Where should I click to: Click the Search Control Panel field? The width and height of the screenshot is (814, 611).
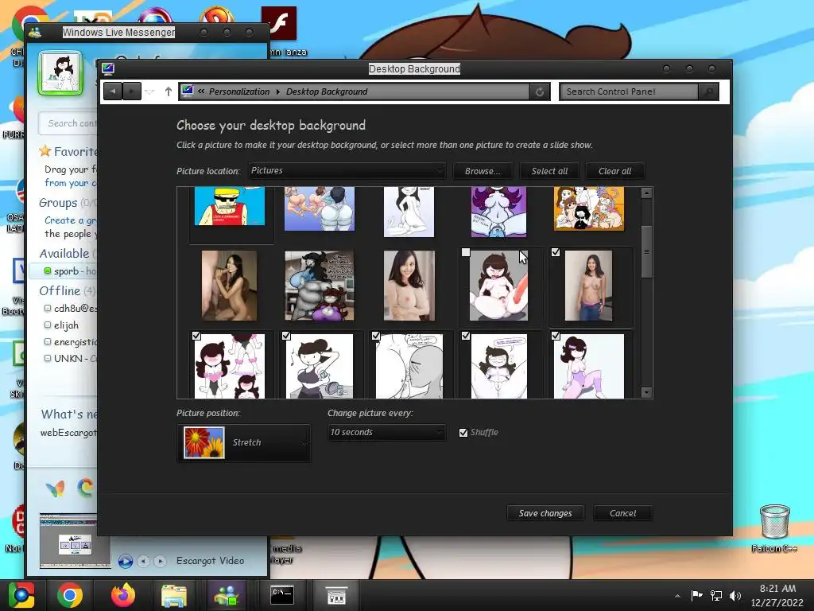pyautogui.click(x=630, y=91)
